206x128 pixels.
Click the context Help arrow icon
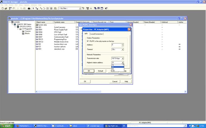[x=106, y=8]
